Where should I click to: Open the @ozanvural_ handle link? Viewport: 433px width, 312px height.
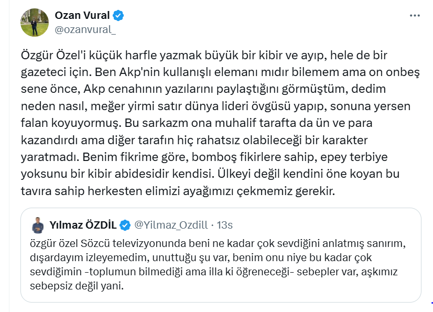85,29
